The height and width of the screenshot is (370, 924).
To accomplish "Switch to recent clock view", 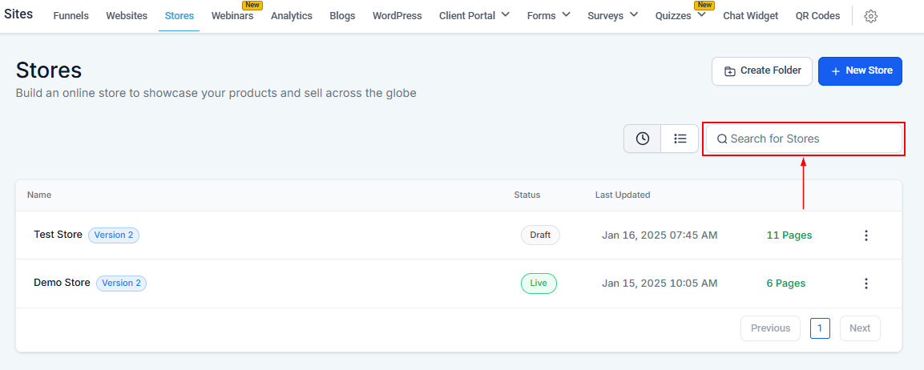I will pyautogui.click(x=643, y=139).
